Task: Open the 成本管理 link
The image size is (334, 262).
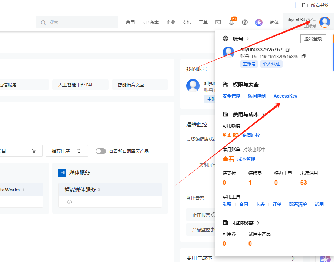Action: tap(246, 159)
